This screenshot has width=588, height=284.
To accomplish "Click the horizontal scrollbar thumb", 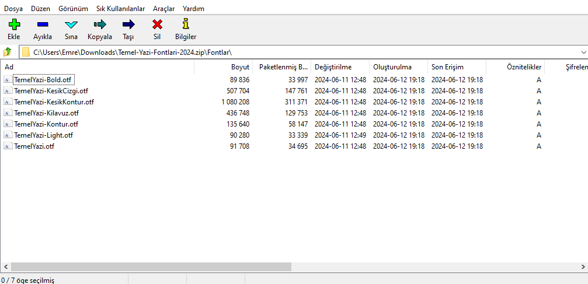I will [146, 267].
